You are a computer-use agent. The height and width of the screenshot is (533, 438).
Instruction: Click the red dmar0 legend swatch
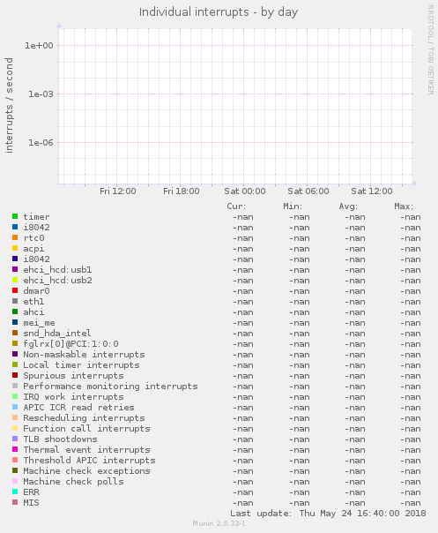coord(15,290)
